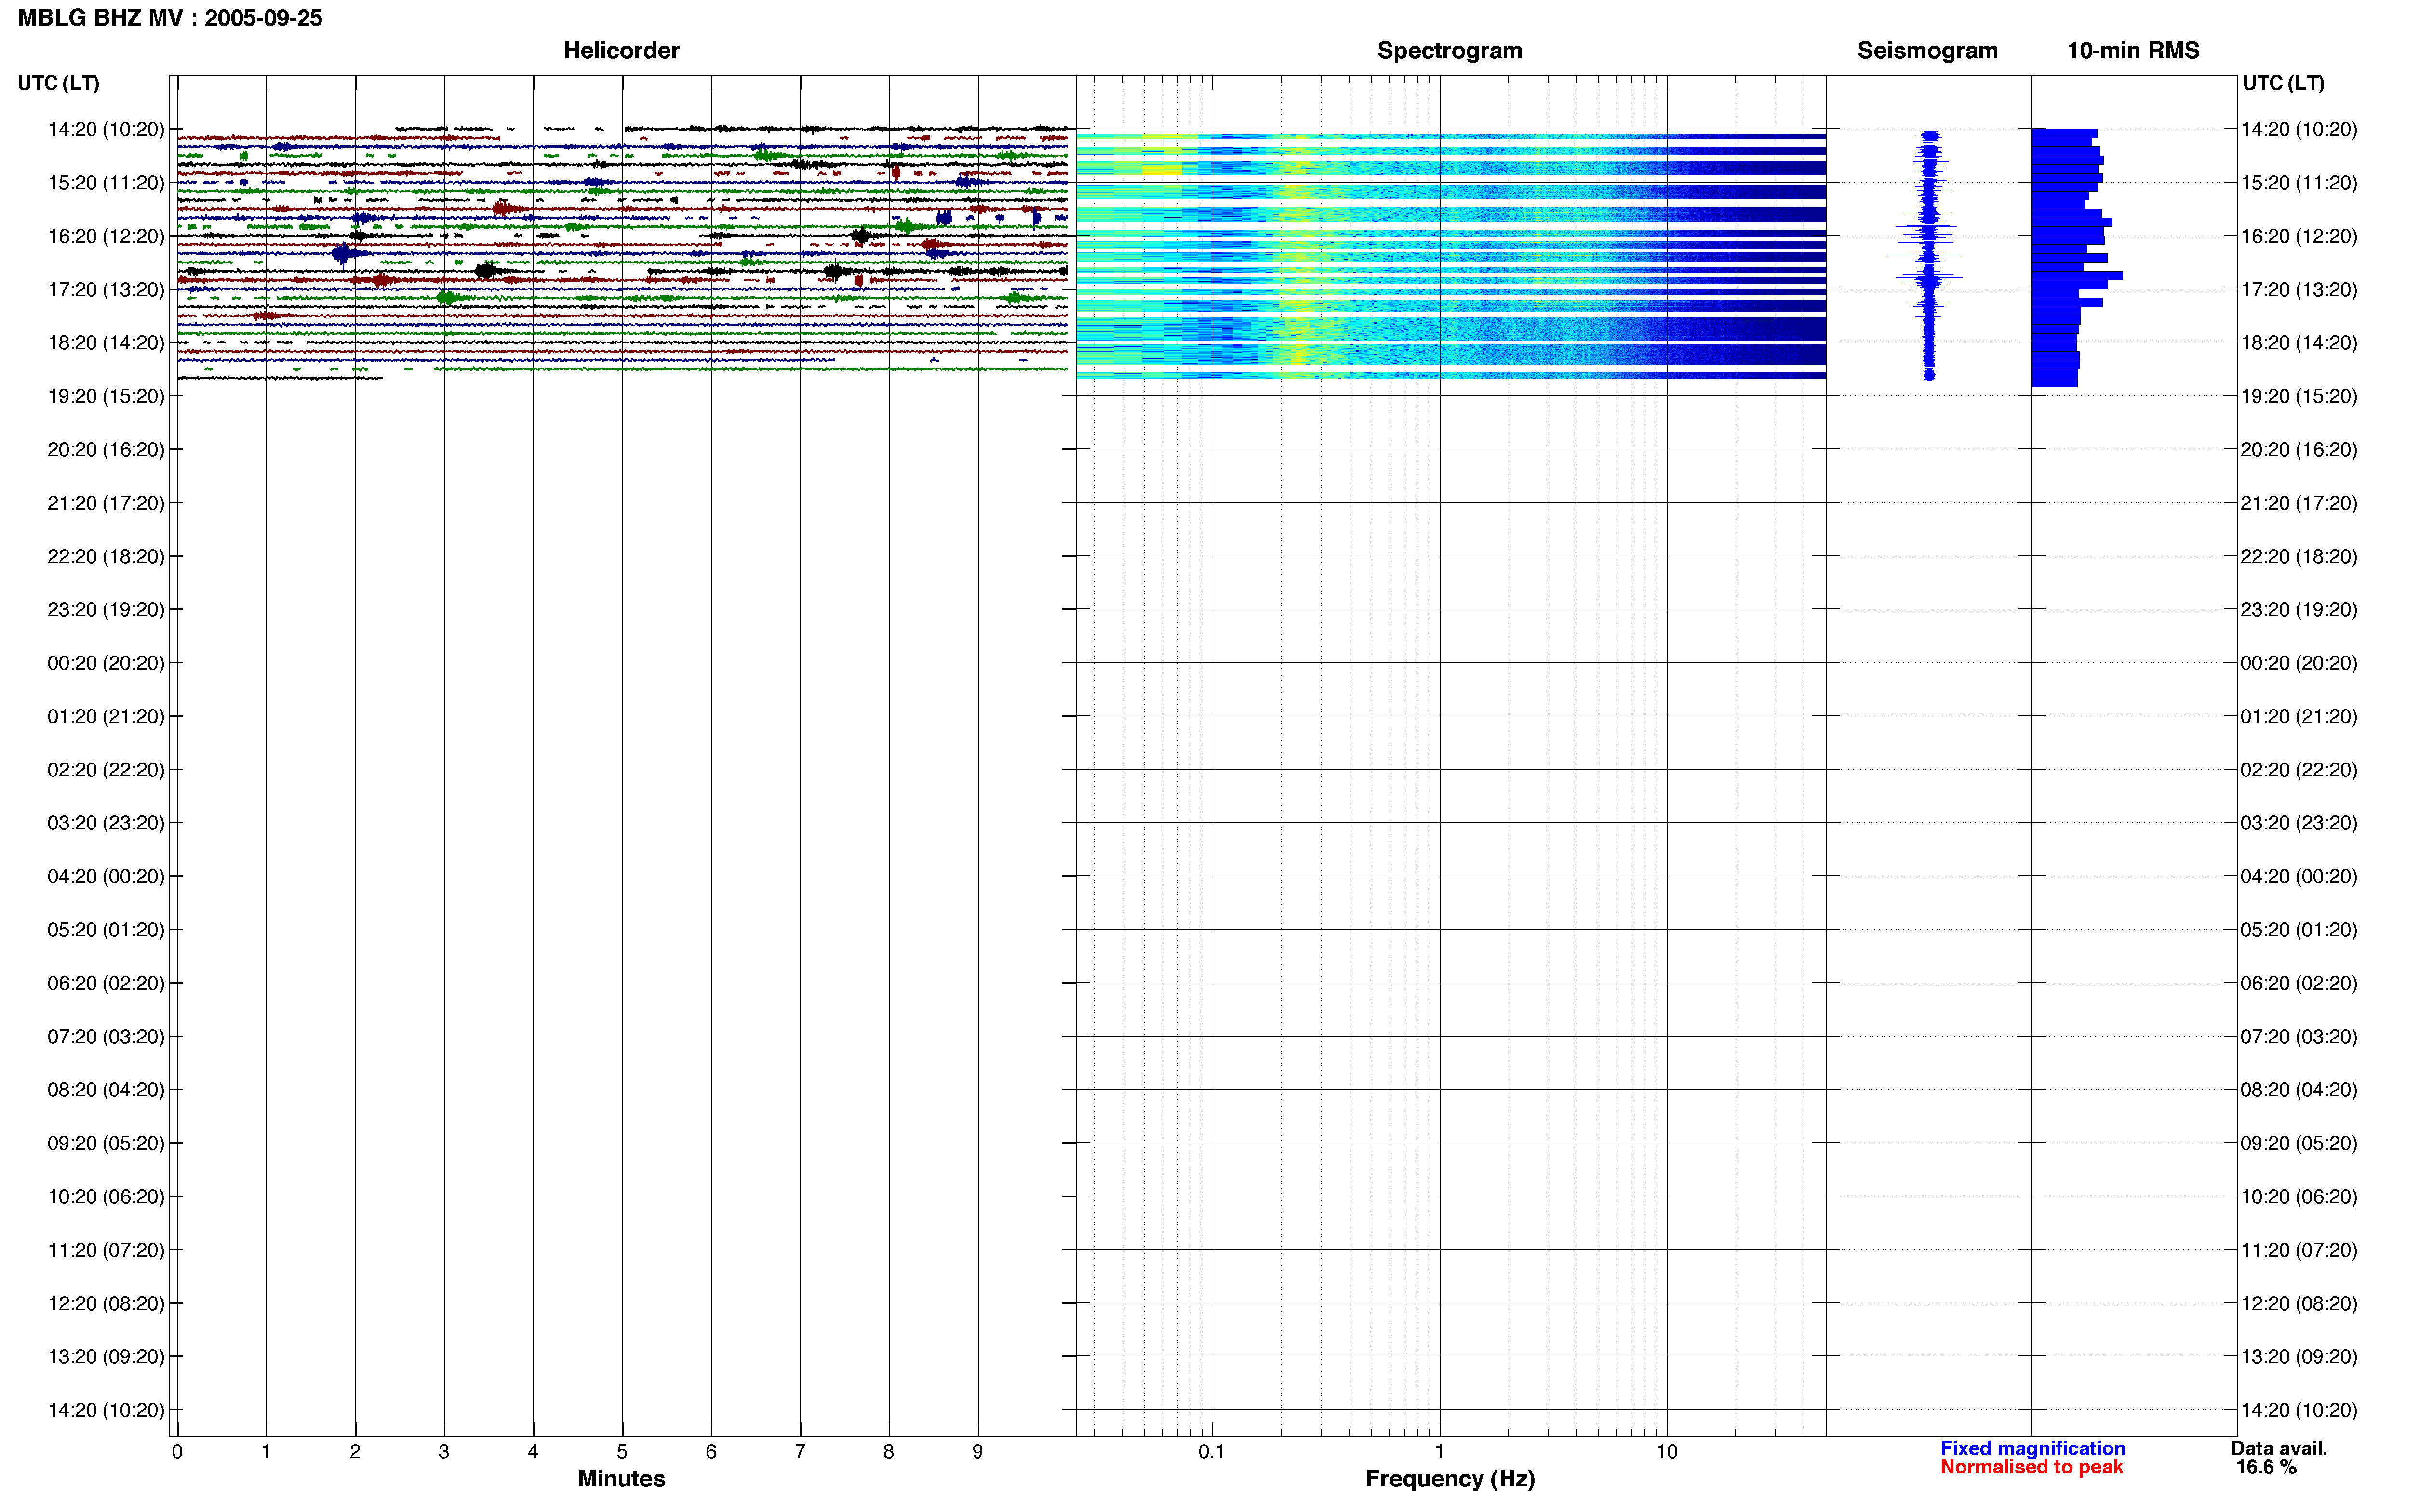Click frequency tick label 10

tap(1667, 1452)
